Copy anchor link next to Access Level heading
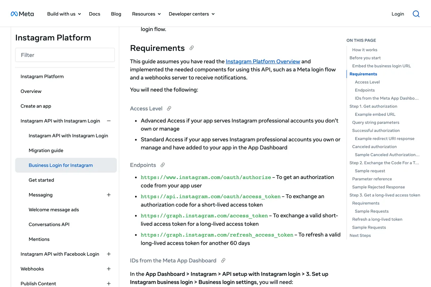 click(x=169, y=108)
